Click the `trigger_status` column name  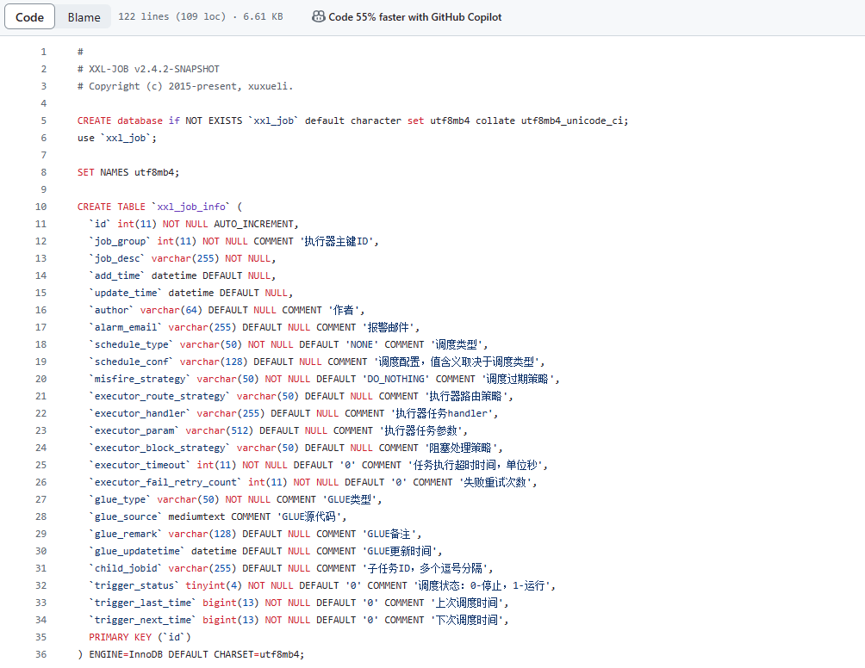134,585
